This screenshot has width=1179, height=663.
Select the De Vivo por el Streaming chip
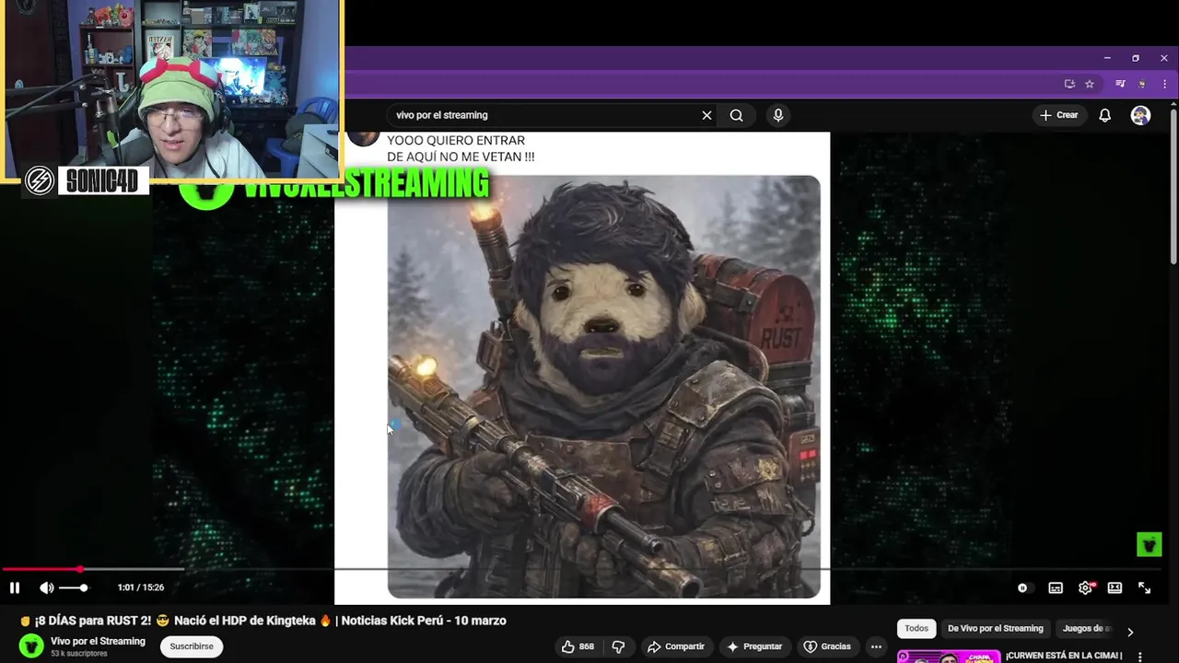996,629
